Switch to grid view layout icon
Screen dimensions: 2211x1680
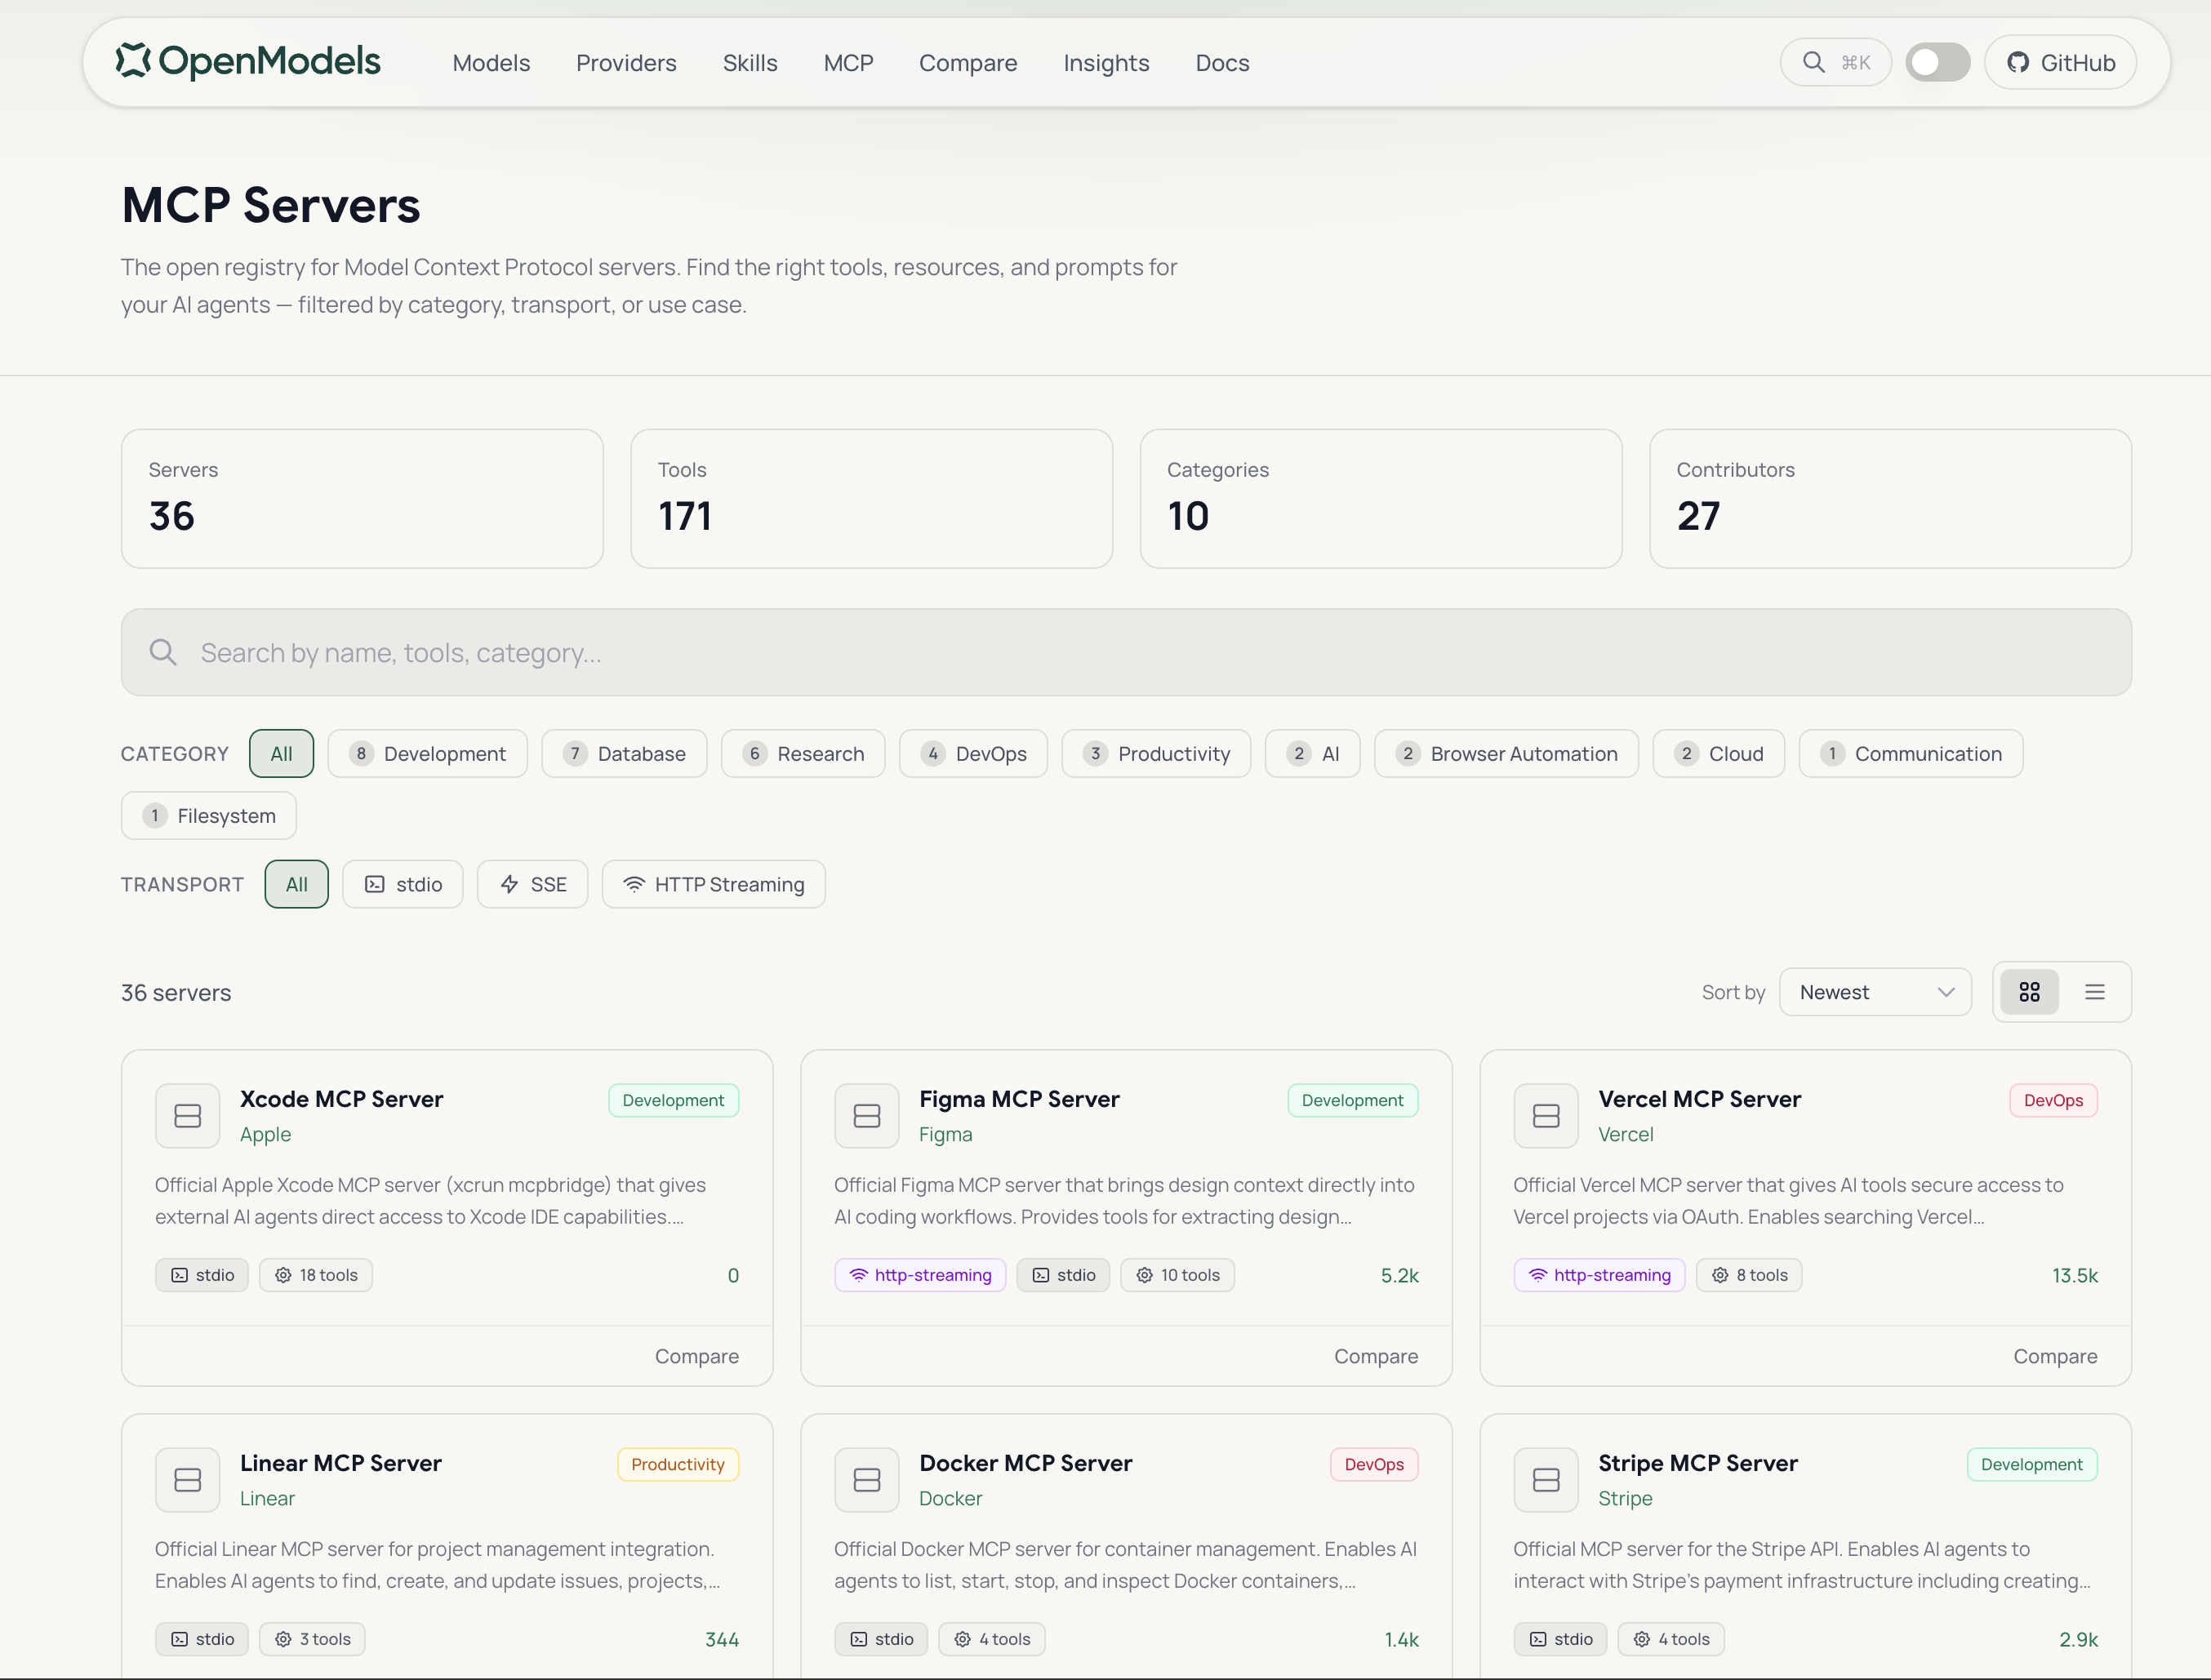tap(2029, 992)
